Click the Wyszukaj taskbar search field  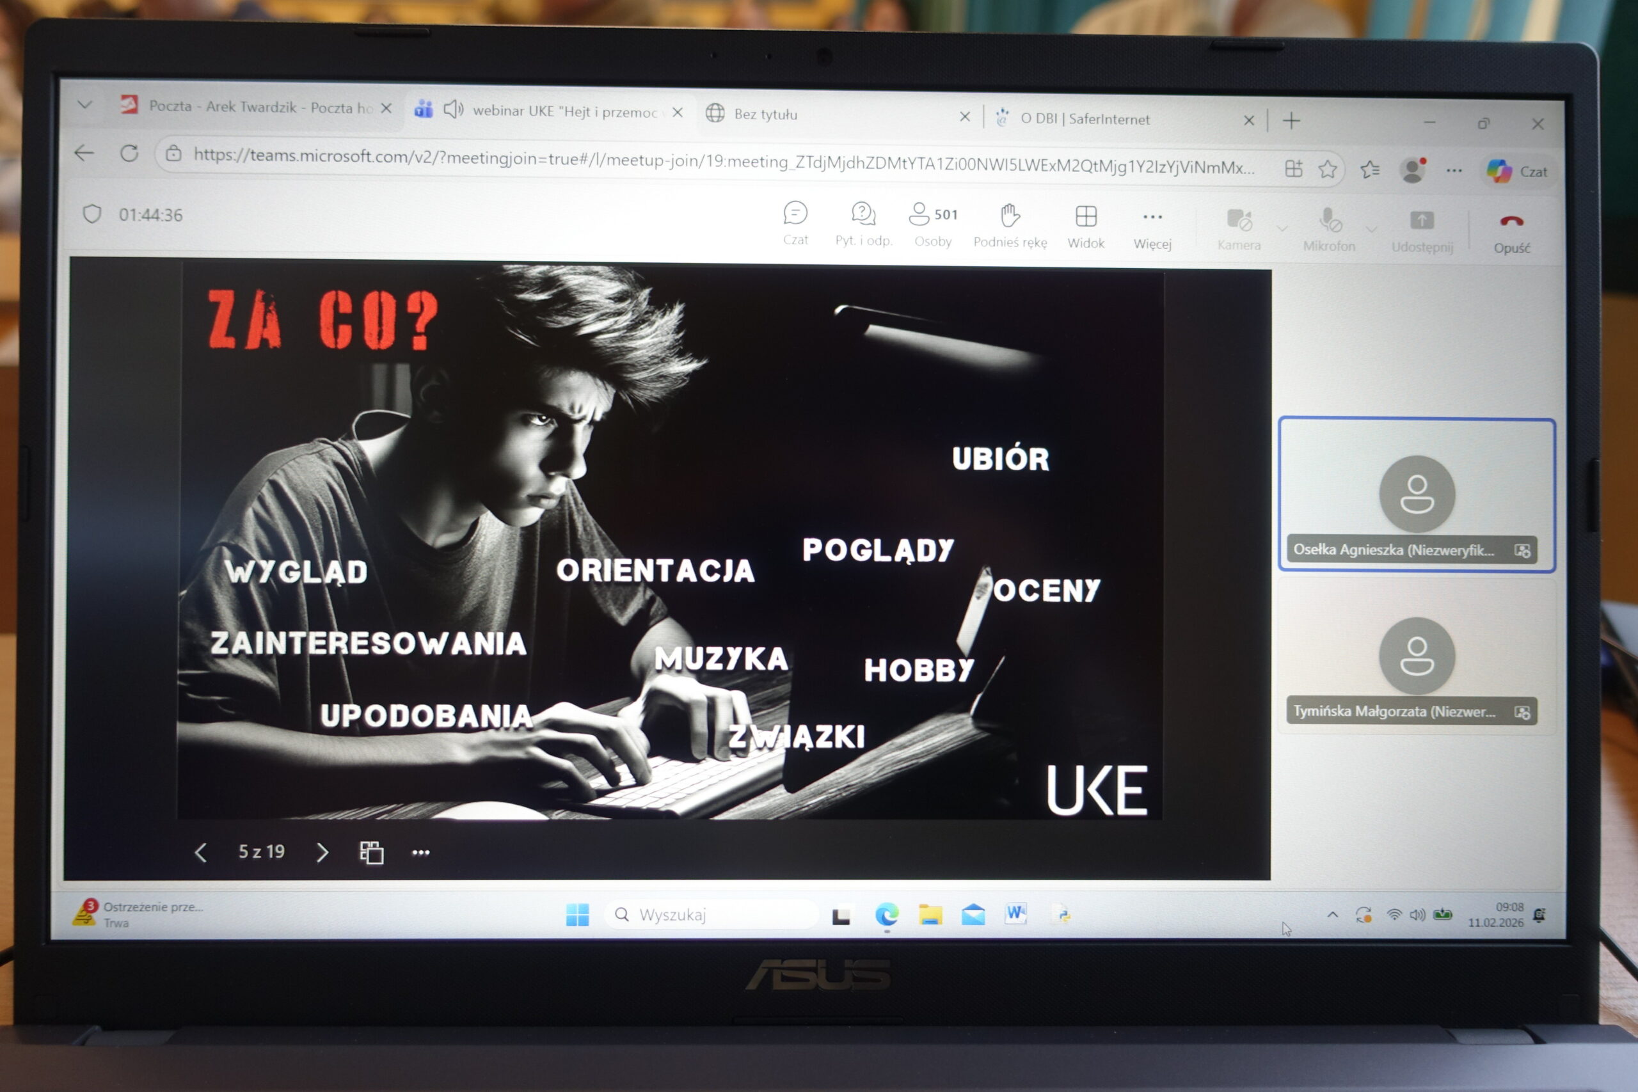pyautogui.click(x=710, y=914)
